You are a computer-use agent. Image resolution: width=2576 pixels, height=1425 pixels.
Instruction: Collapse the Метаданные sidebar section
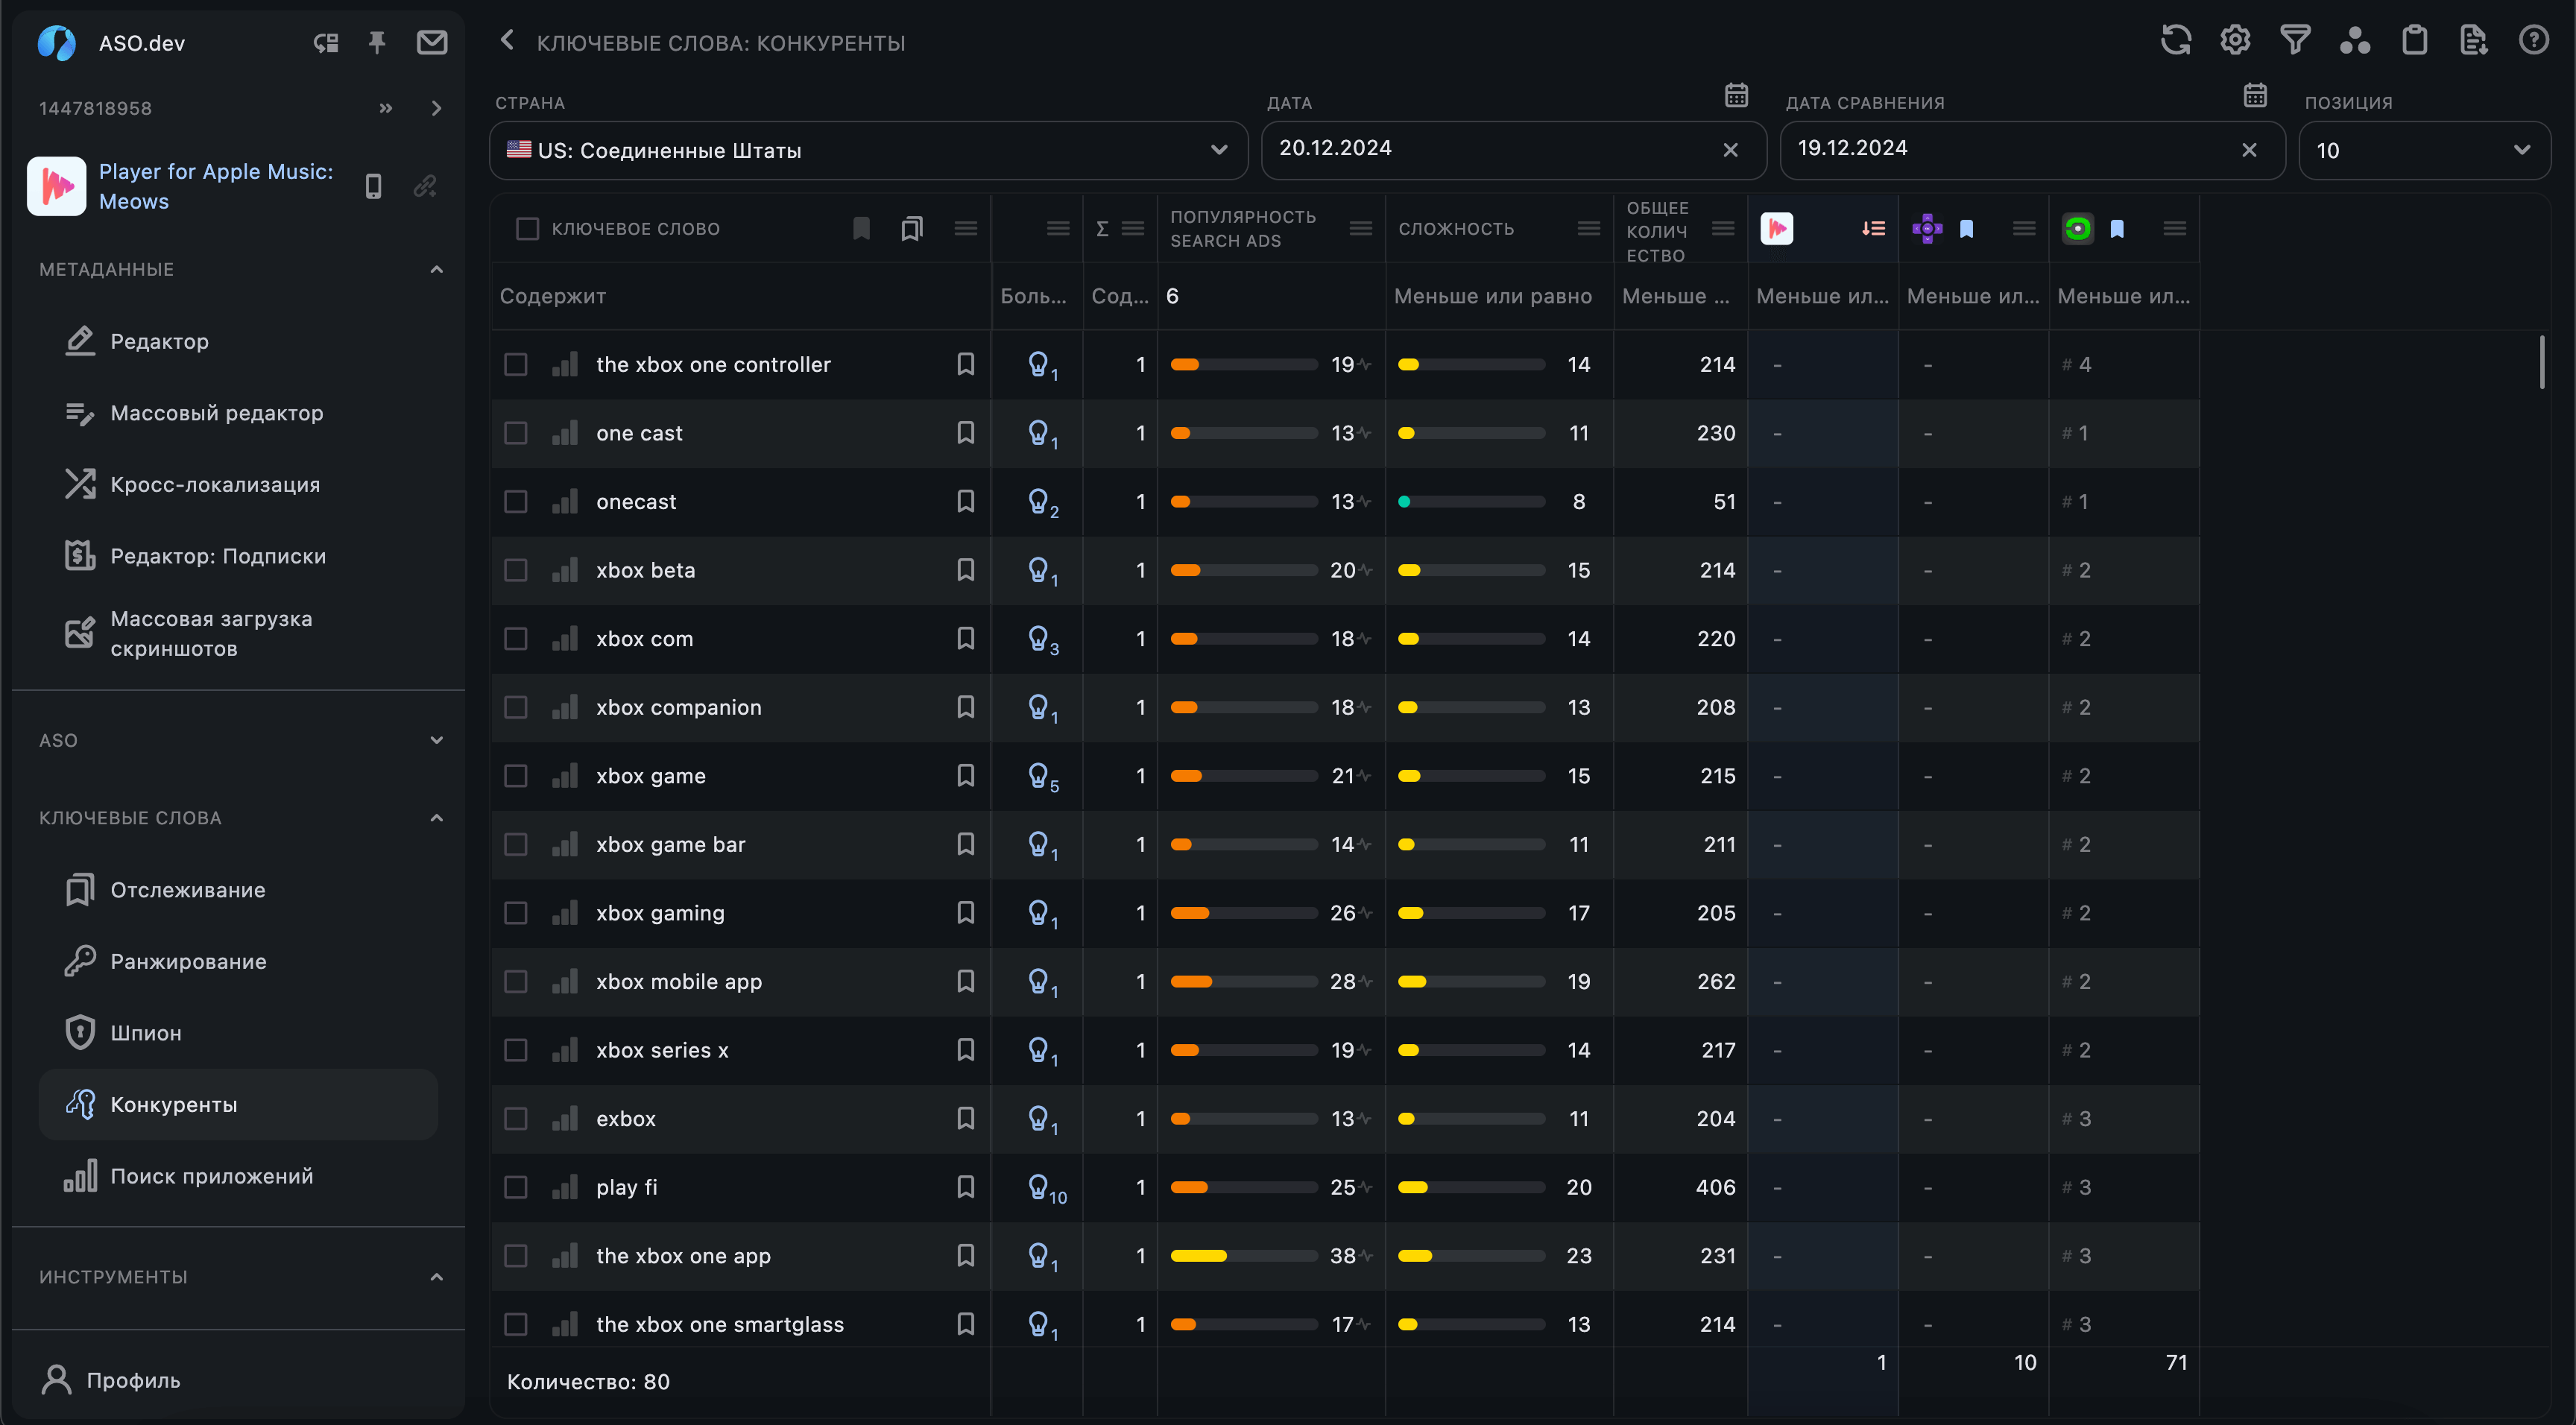pos(436,269)
